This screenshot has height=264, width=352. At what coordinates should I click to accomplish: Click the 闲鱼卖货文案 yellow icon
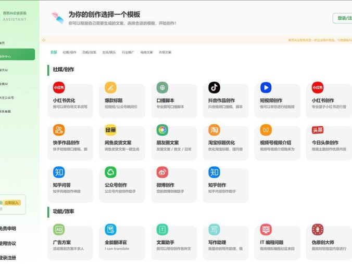pos(111,130)
